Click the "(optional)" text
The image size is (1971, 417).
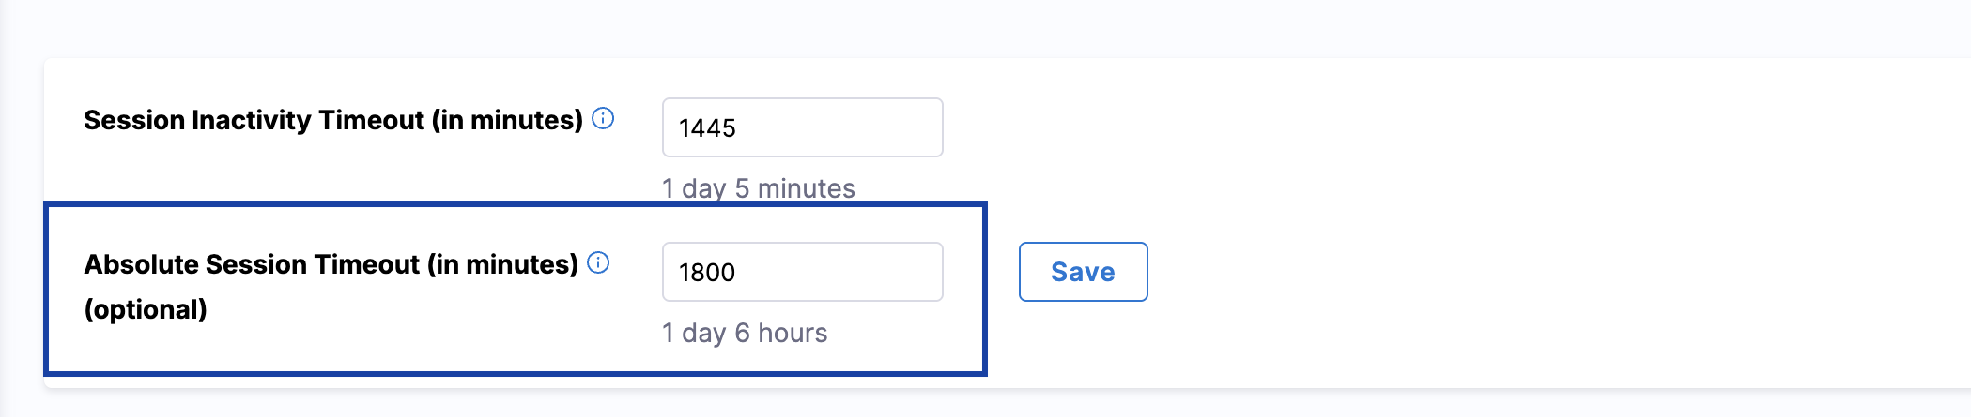point(146,309)
